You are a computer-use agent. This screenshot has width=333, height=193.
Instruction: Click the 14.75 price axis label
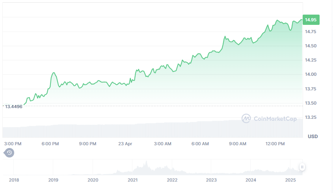311,32
